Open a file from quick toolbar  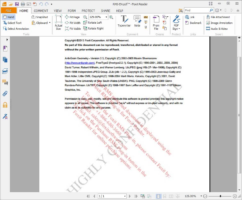(x=10, y=4)
